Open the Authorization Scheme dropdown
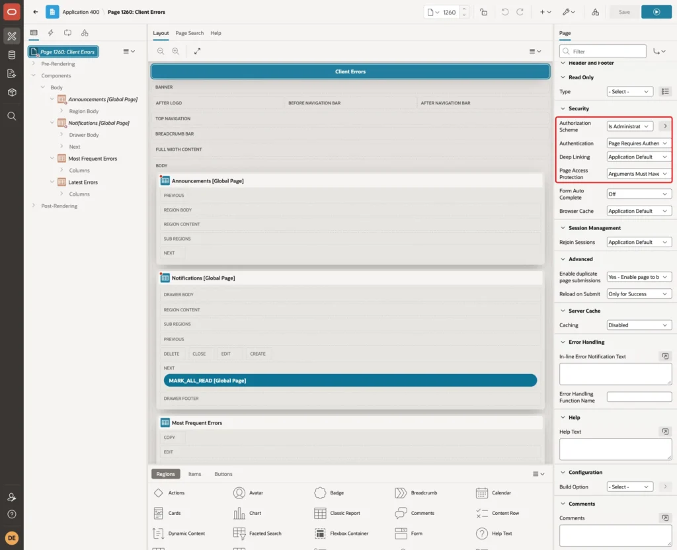The width and height of the screenshot is (677, 550). pos(629,126)
